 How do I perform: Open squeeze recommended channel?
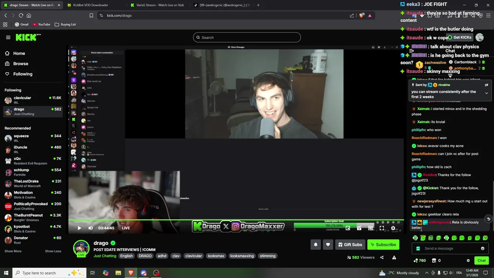[33, 138]
